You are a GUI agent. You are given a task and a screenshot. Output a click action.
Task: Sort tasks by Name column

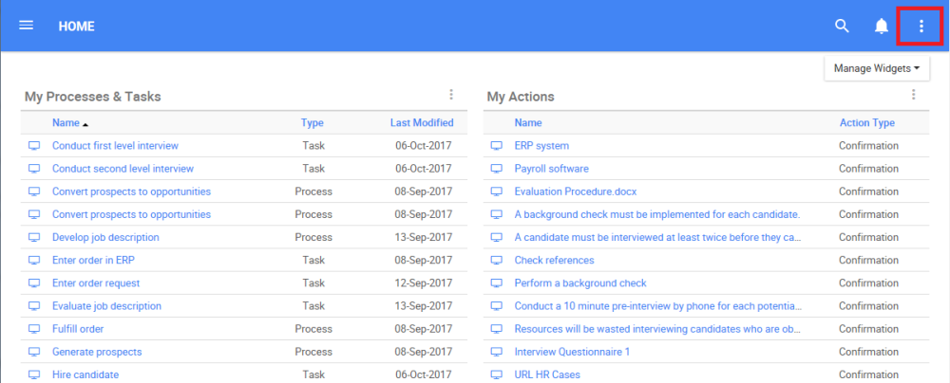tap(66, 122)
